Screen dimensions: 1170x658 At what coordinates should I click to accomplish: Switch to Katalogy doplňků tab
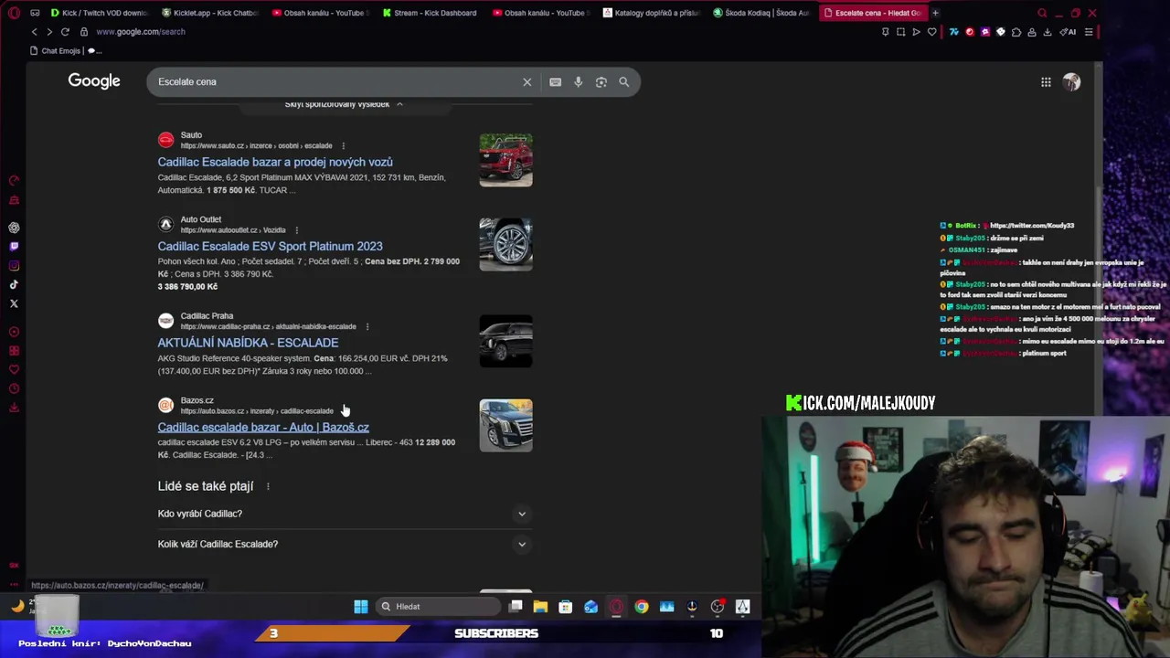point(652,13)
